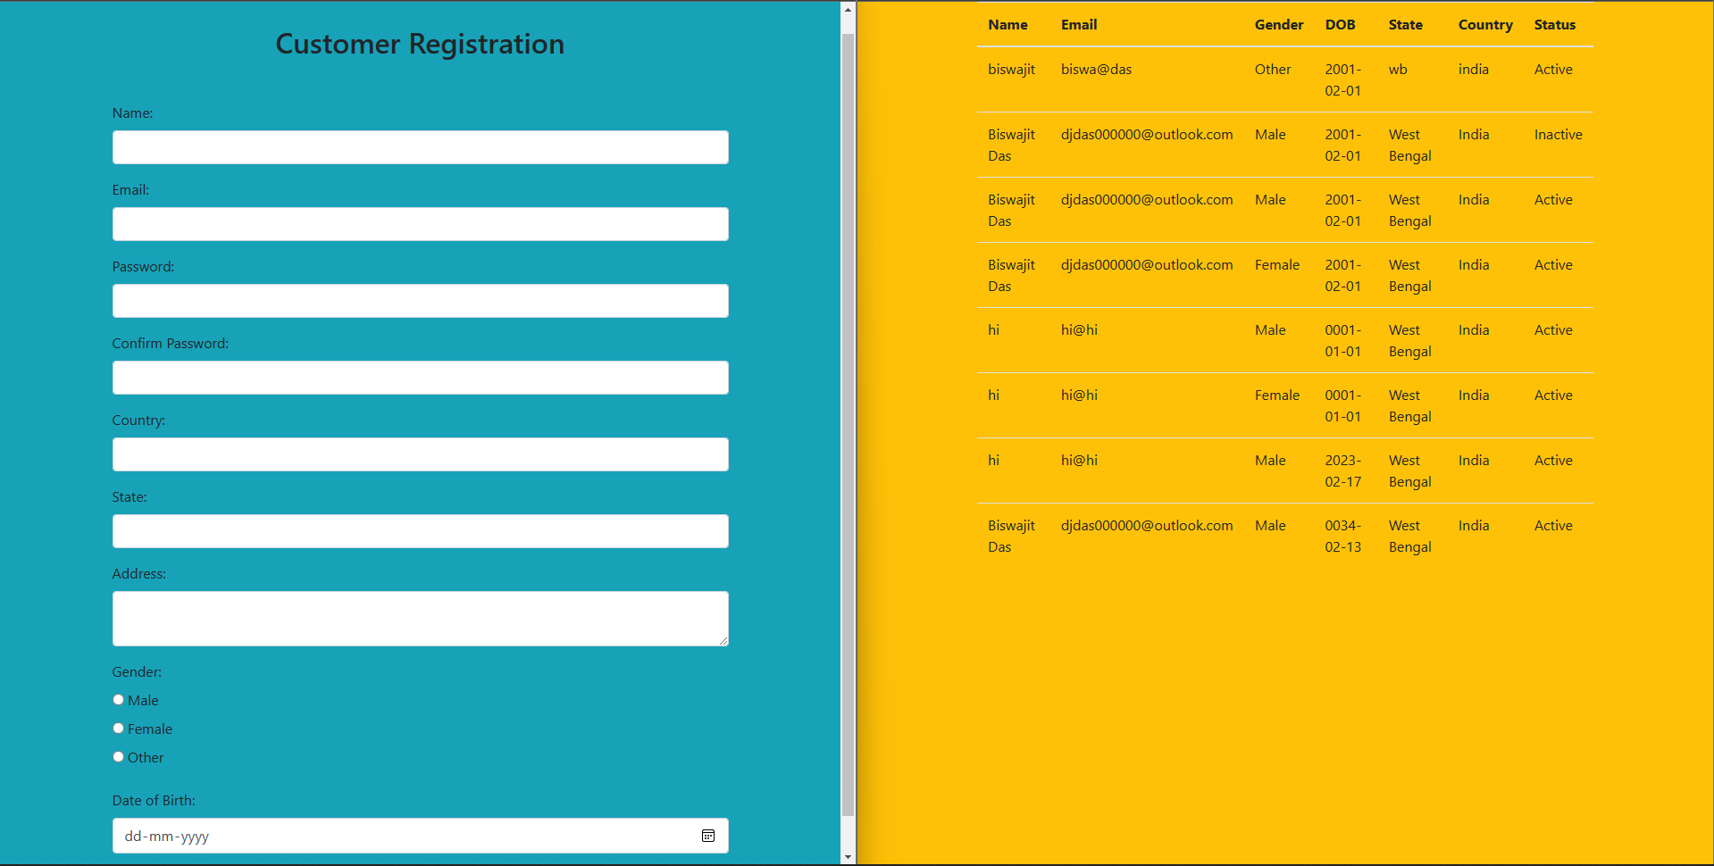Click into the Email field
The width and height of the screenshot is (1714, 866).
pyautogui.click(x=421, y=224)
